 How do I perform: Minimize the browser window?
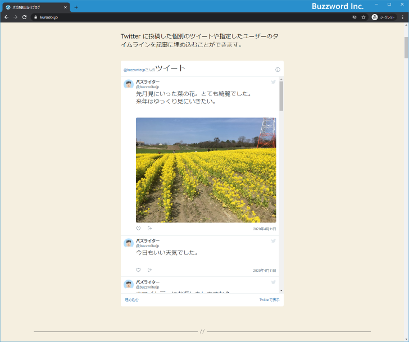376,4
